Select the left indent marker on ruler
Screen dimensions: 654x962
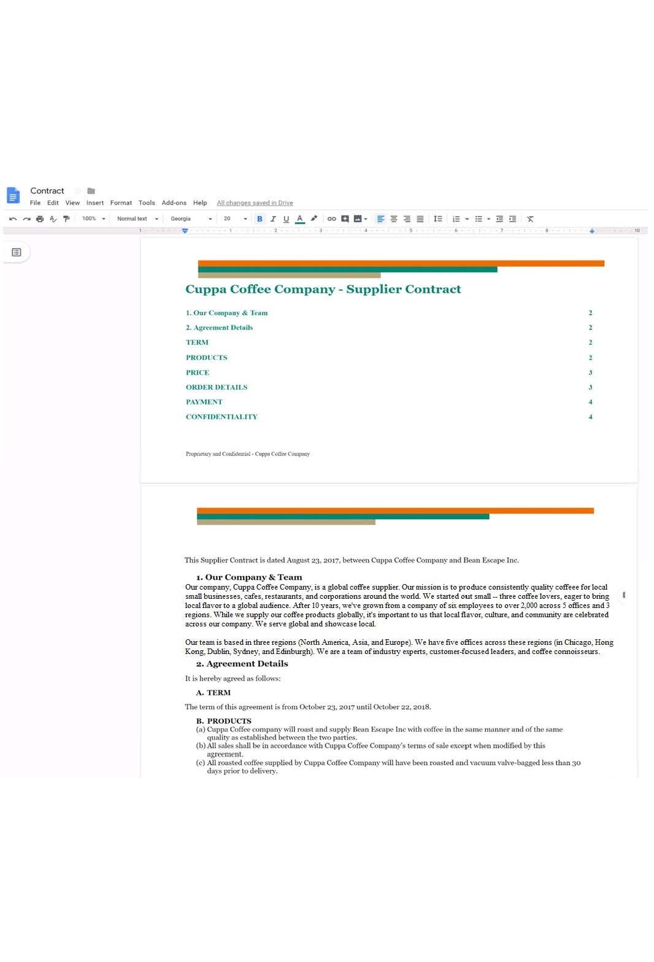[185, 231]
